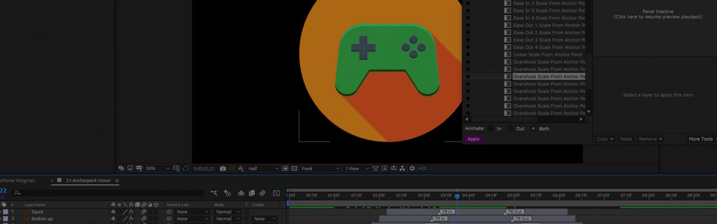Click the reset exposure icon

pyautogui.click(x=412, y=169)
